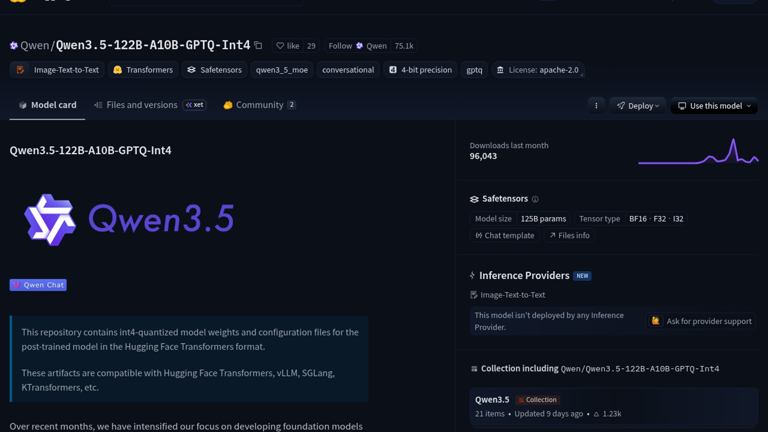Screen dimensions: 768x432
Task: Copy model name with the copy icon
Action: (258, 46)
